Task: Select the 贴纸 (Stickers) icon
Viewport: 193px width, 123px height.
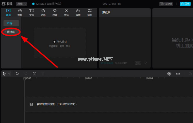Action: point(43,12)
